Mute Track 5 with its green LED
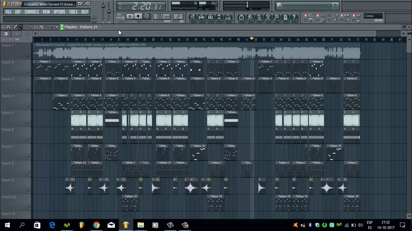The image size is (412, 231). tap(29, 124)
